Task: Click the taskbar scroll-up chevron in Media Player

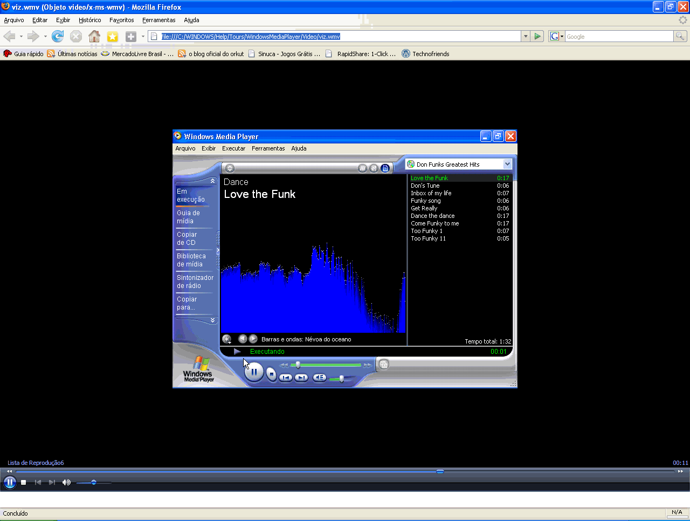Action: 212,181
